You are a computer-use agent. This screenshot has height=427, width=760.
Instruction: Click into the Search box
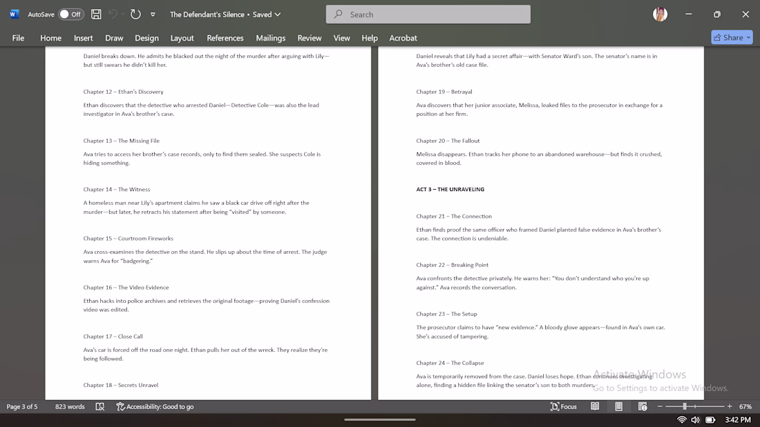pos(428,14)
